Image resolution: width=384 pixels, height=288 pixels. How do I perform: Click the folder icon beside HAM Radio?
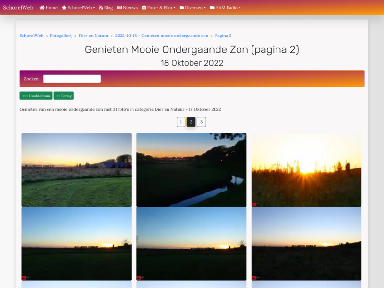[212, 8]
